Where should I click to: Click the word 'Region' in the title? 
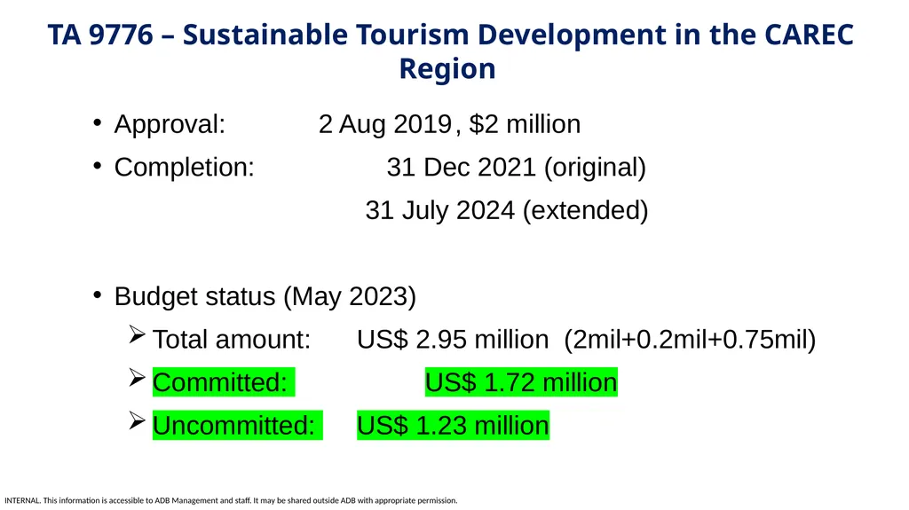(x=447, y=69)
